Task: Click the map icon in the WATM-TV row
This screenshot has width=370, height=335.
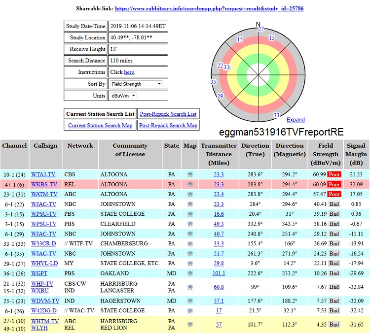Action: click(x=189, y=194)
